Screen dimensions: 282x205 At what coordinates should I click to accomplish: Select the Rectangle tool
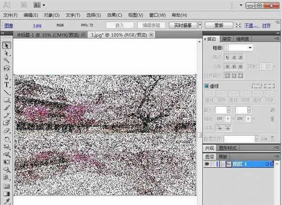coord(7,100)
